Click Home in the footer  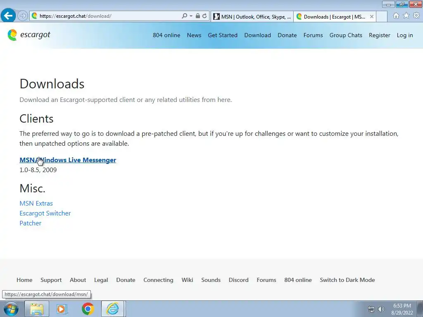point(24,280)
